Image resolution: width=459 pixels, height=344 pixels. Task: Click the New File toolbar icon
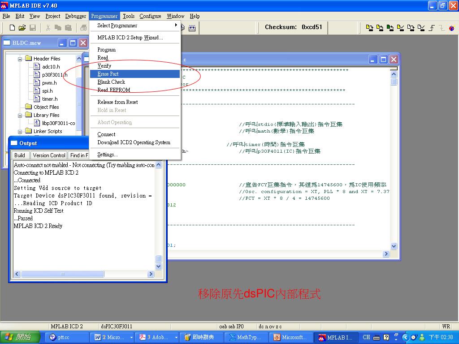[x=12, y=27]
